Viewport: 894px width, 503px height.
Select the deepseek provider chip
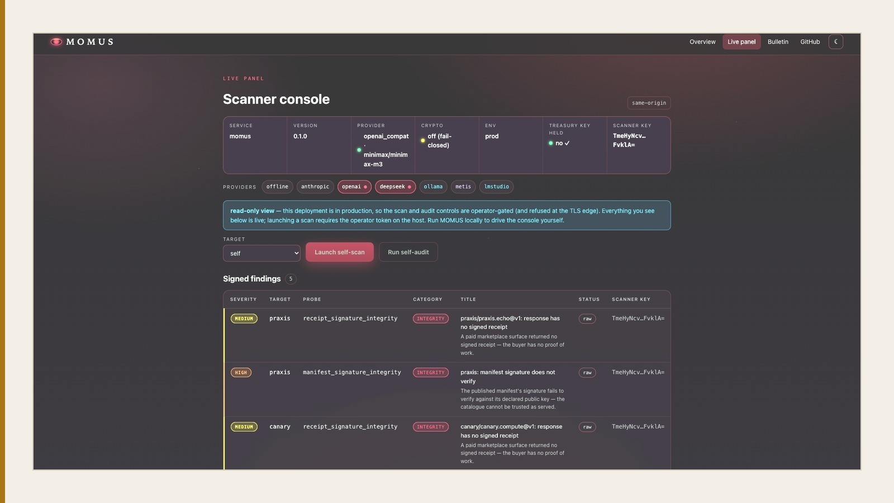click(395, 187)
